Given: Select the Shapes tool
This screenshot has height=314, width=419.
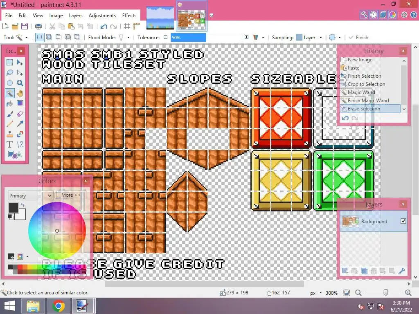Looking at the screenshot, I should 15,155.
